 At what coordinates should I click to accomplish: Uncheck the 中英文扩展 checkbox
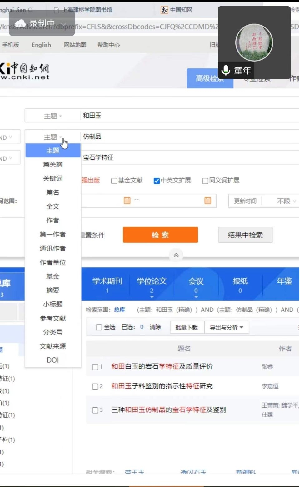(x=157, y=181)
